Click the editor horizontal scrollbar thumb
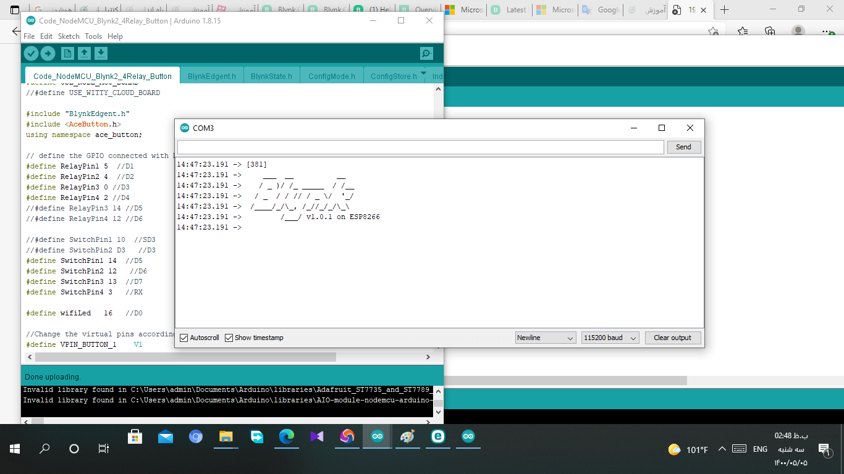844x474 pixels. [185, 357]
